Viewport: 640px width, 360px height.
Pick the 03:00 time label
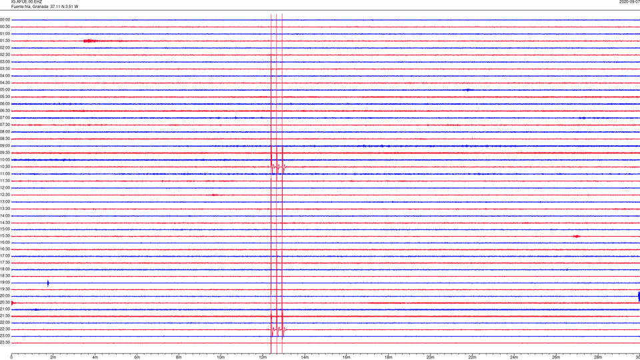[x=5, y=61]
